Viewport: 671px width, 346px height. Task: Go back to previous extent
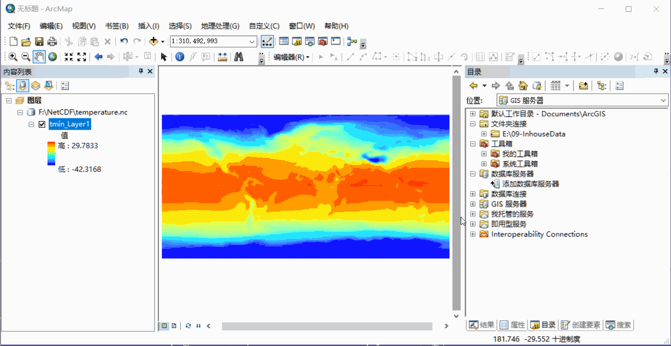99,57
